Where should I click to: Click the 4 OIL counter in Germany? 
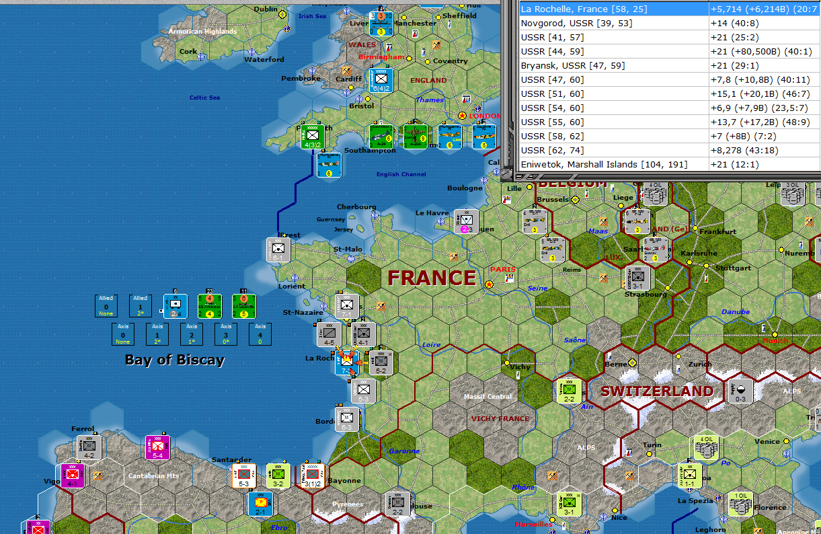[x=655, y=194]
